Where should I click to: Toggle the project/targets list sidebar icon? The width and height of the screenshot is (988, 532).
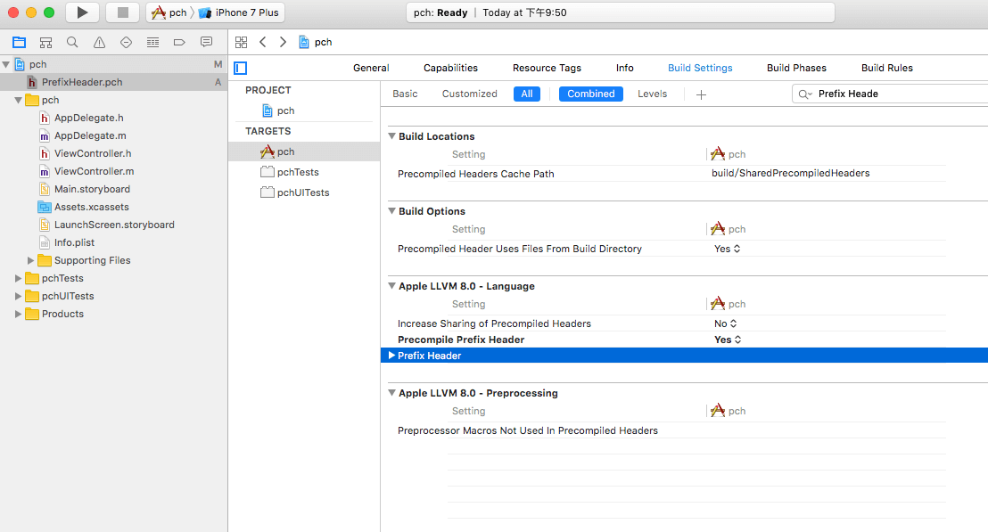pos(241,68)
